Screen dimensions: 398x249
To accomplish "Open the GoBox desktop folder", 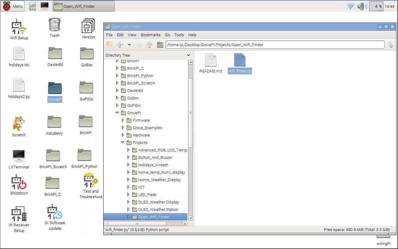I will click(87, 57).
